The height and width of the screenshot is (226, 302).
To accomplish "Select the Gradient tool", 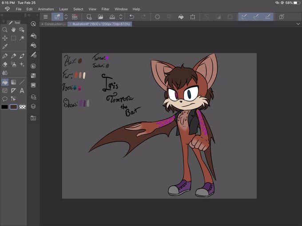I will (13, 82).
